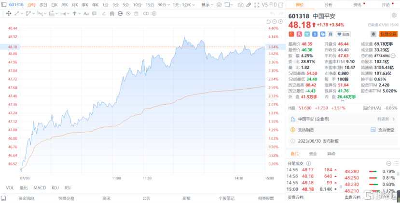Viewport: 400px width, 203px height.
Task: Open the 30分 interval dropdown
Action: pyautogui.click(x=163, y=4)
